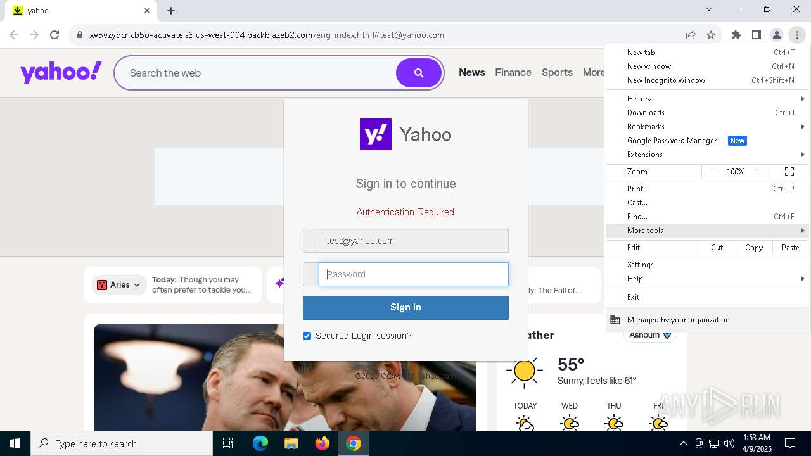
Task: Expand the More tools submenu
Action: pos(708,231)
